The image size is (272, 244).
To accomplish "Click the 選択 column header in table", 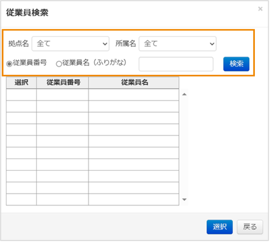I will (21, 83).
